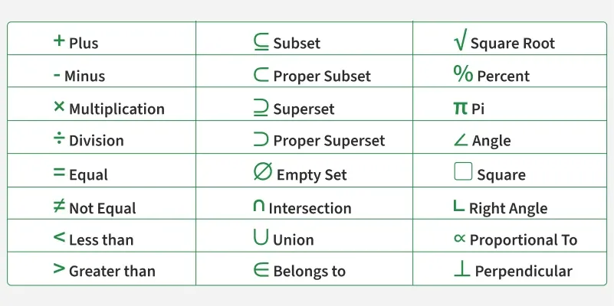Click the square shape symbol
Image resolution: width=614 pixels, height=306 pixels.
463,172
